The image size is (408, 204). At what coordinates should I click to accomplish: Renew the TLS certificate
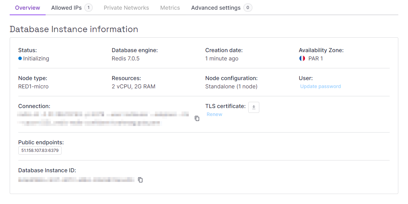[214, 114]
